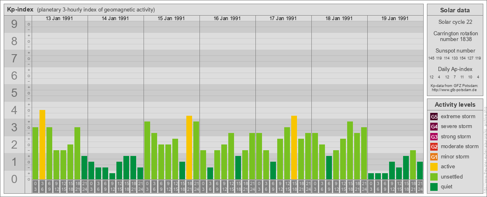Click sunspot value 154
Screen dimensions: 487x197
463,58
